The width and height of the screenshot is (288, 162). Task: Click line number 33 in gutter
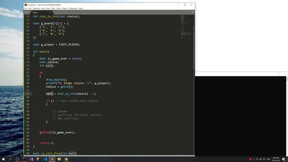click(28, 94)
